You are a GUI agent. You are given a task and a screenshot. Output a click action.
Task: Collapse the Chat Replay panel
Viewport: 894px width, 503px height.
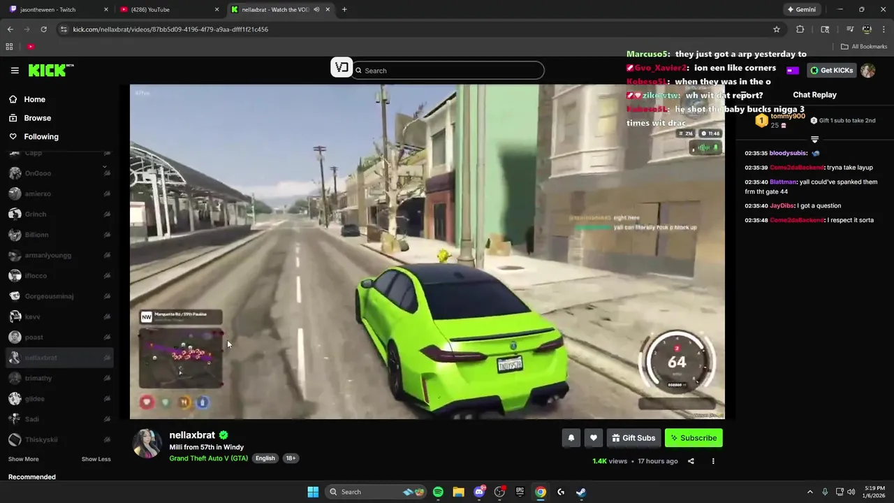tap(745, 95)
